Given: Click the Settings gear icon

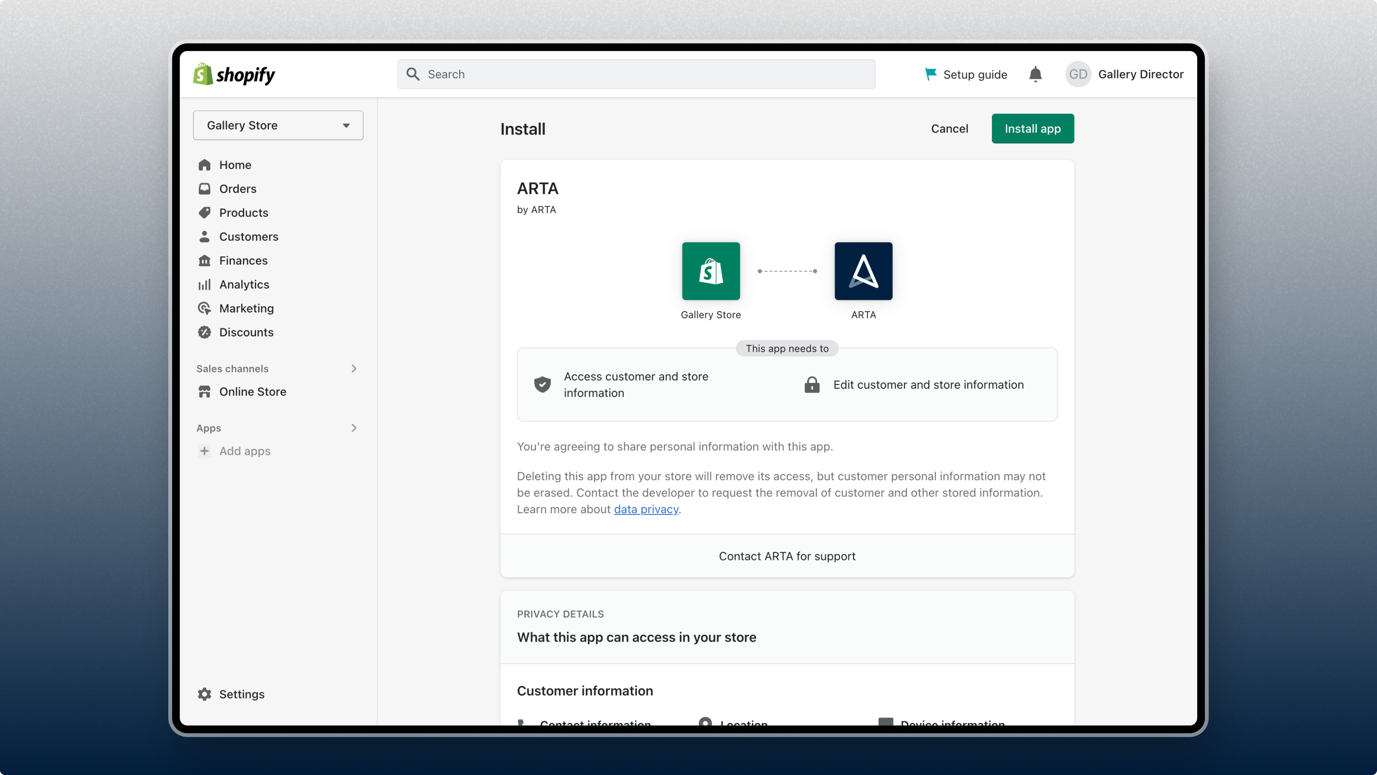Looking at the screenshot, I should tap(204, 694).
